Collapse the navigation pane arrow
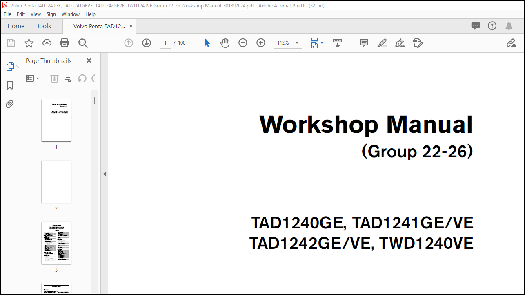Viewport: 525px width, 295px height. [x=104, y=174]
